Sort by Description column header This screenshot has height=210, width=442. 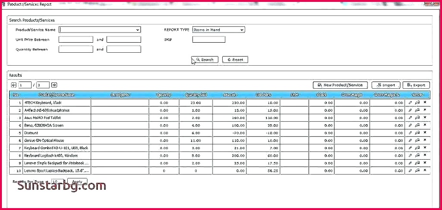click(120, 95)
